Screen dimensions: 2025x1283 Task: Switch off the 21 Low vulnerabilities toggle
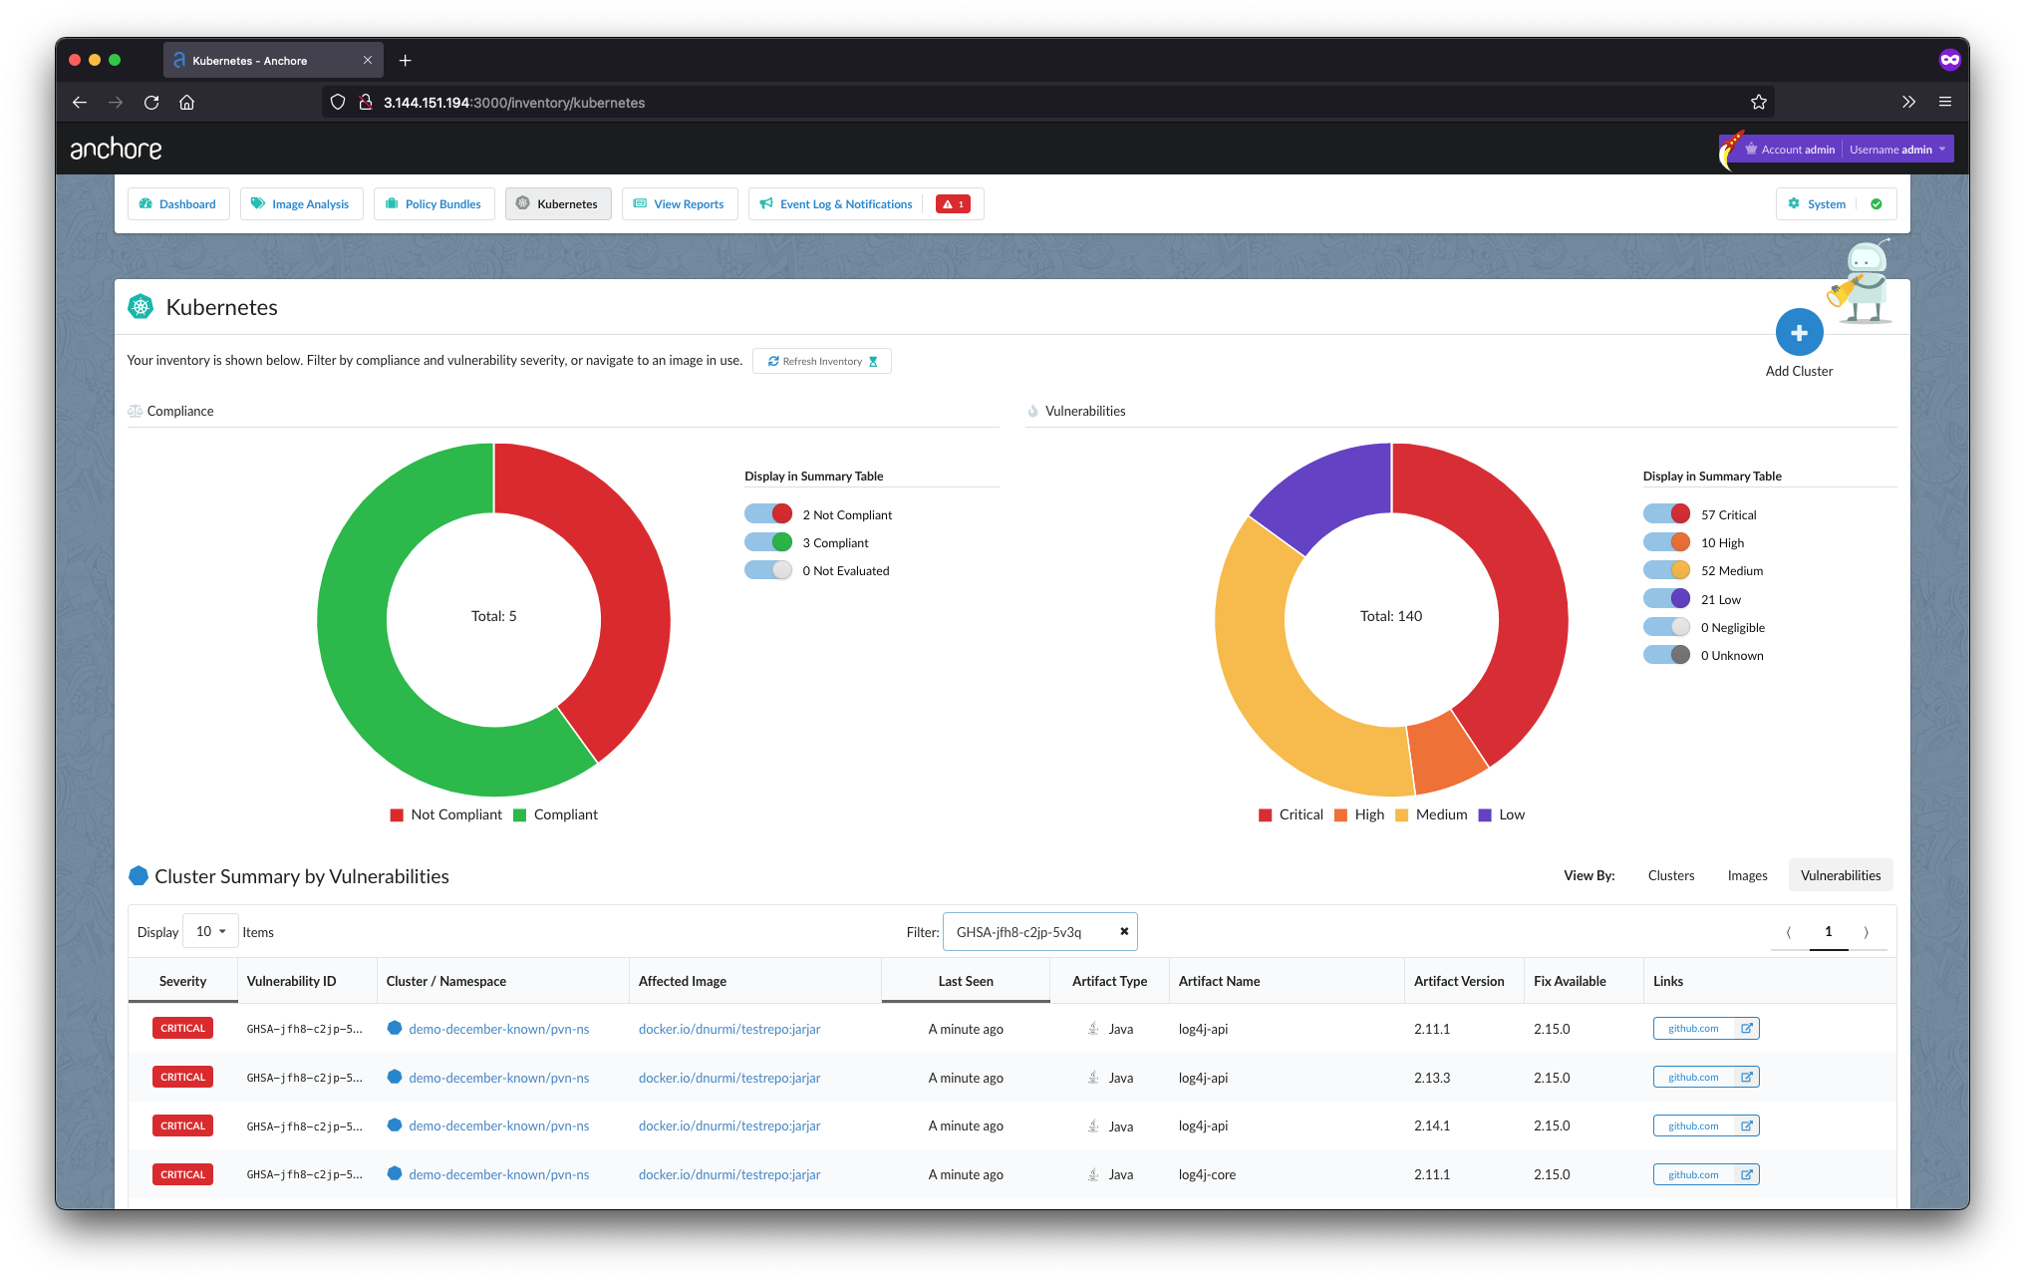(x=1666, y=599)
